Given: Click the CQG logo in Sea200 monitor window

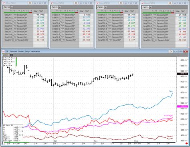Looking at the screenshot, I should 142,3.
